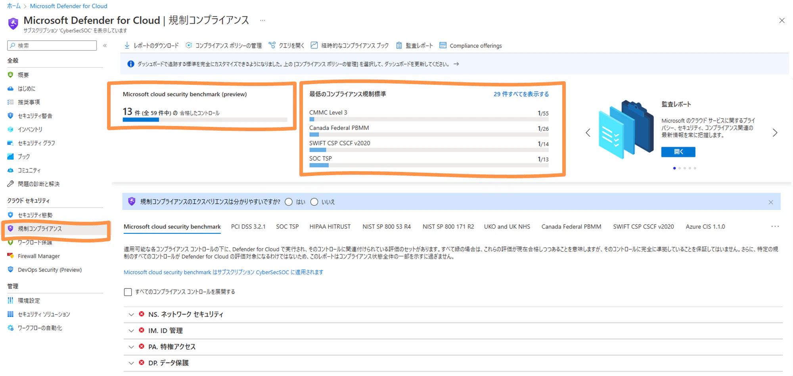Screen dimensions: 793x376
Task: Click the ブック workbook icon
Action: pos(11,157)
